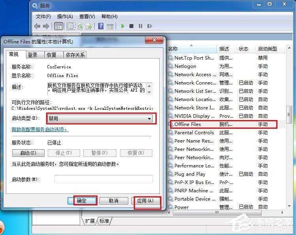The height and width of the screenshot is (235, 296).
Task: Sort by the 状态 column header
Action: (245, 49)
